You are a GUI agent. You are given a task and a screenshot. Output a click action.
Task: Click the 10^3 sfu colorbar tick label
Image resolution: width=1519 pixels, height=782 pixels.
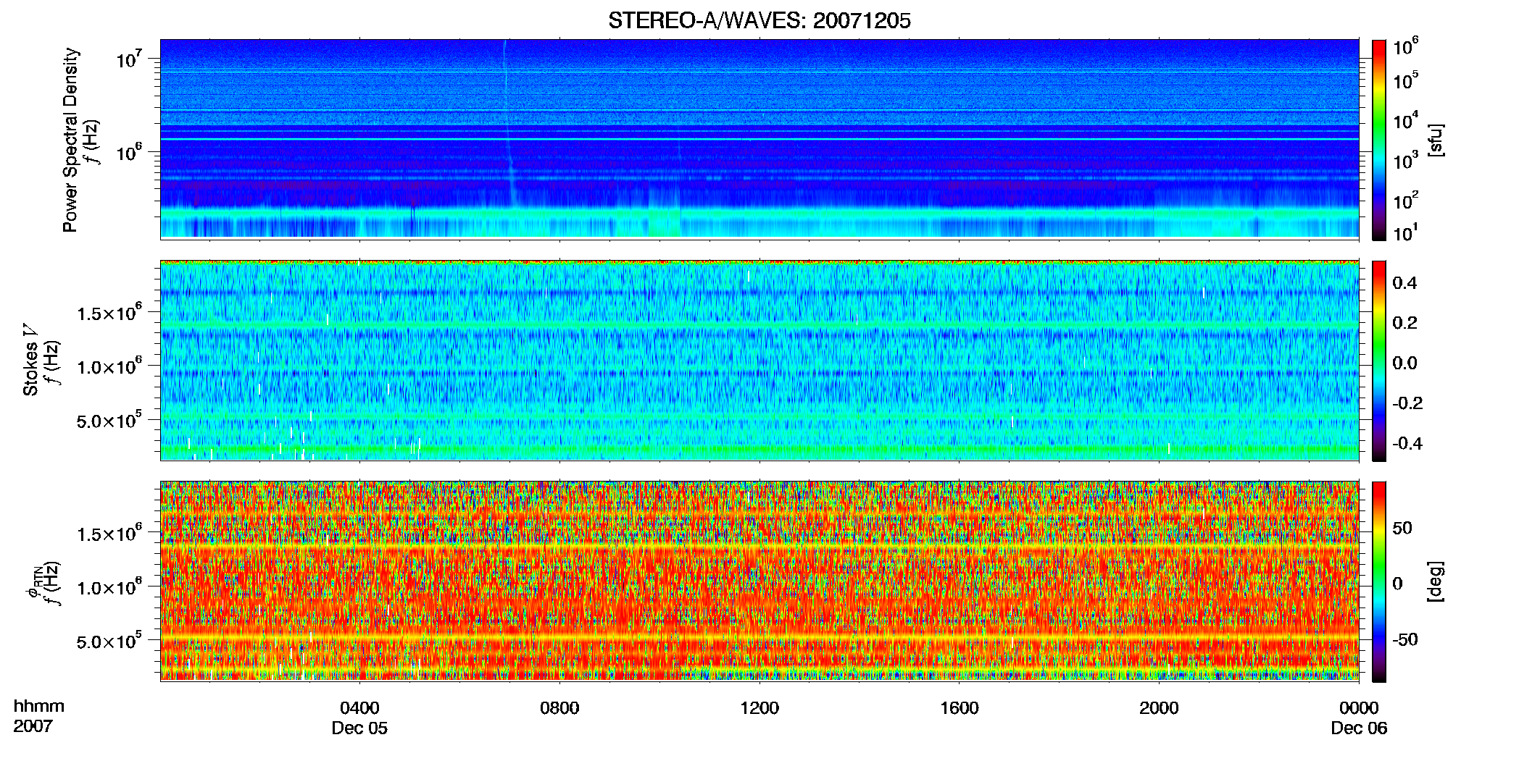(1405, 160)
